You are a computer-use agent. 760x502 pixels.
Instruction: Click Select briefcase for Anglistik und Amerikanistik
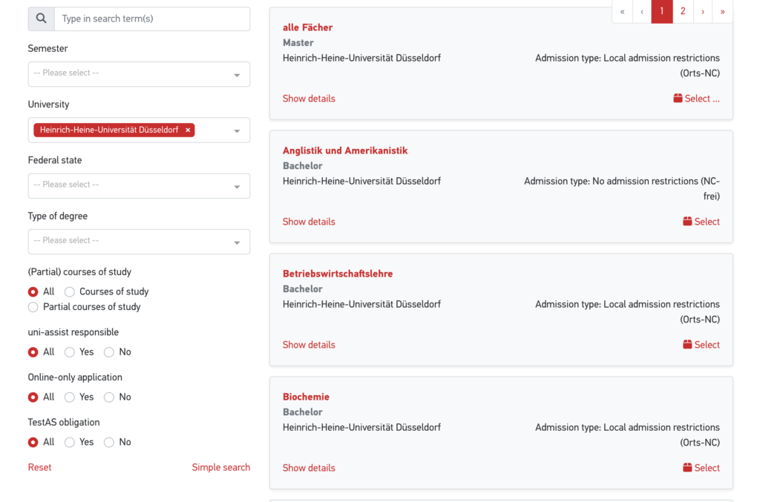pos(687,222)
